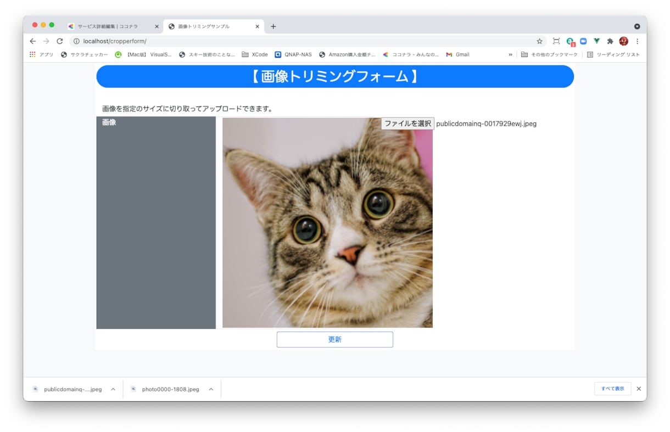Open the XCode bookmarks folder

pyautogui.click(x=255, y=55)
